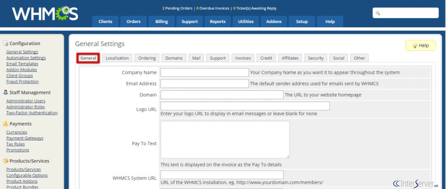The image size is (446, 189).
Task: Click the WHMCS System URL field
Action: click(222, 175)
